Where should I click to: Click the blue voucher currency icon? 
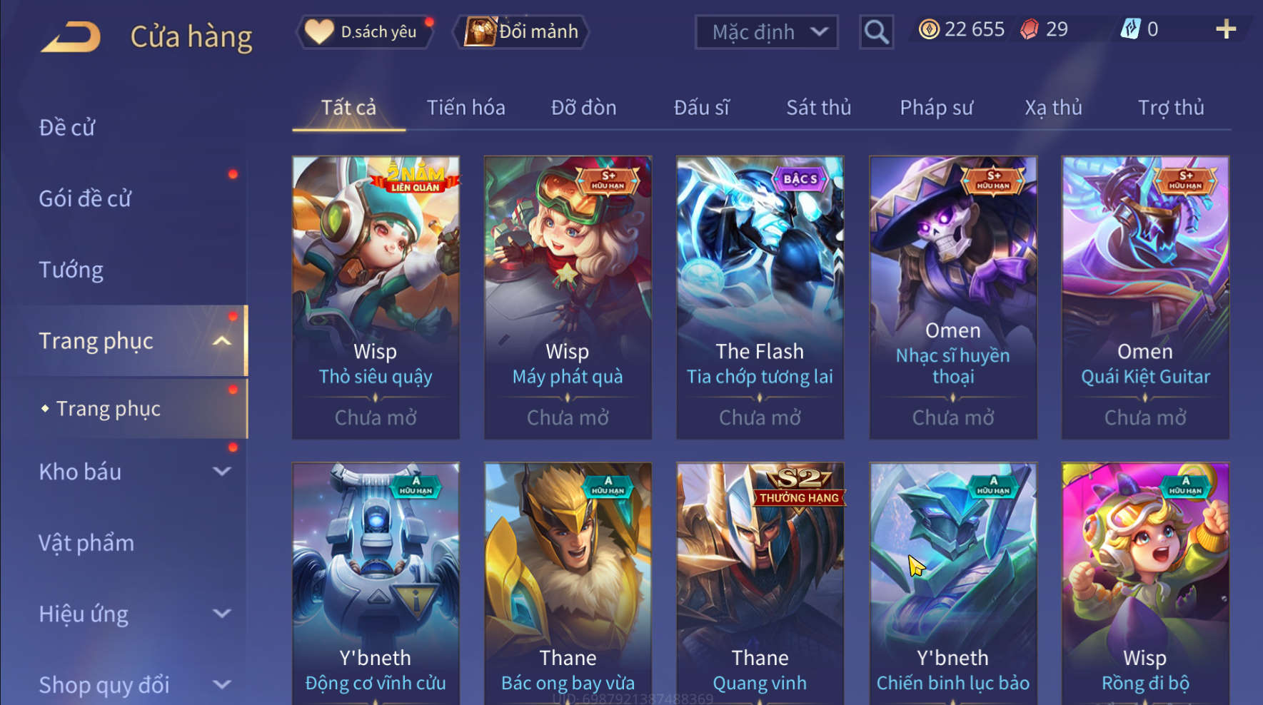pyautogui.click(x=1130, y=29)
